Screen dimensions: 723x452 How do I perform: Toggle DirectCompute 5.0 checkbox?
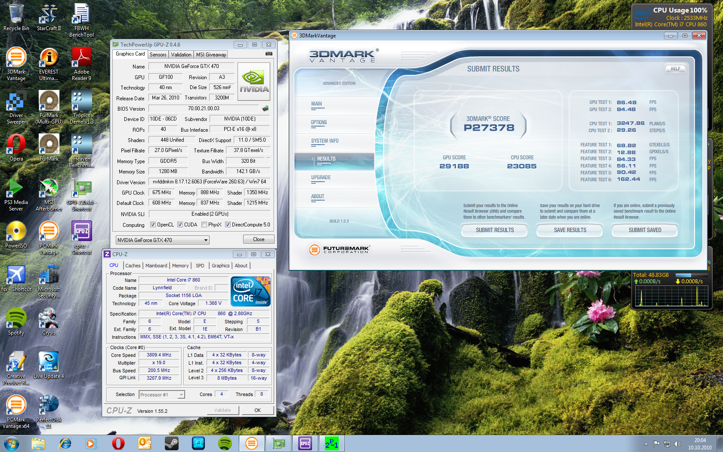tap(228, 225)
